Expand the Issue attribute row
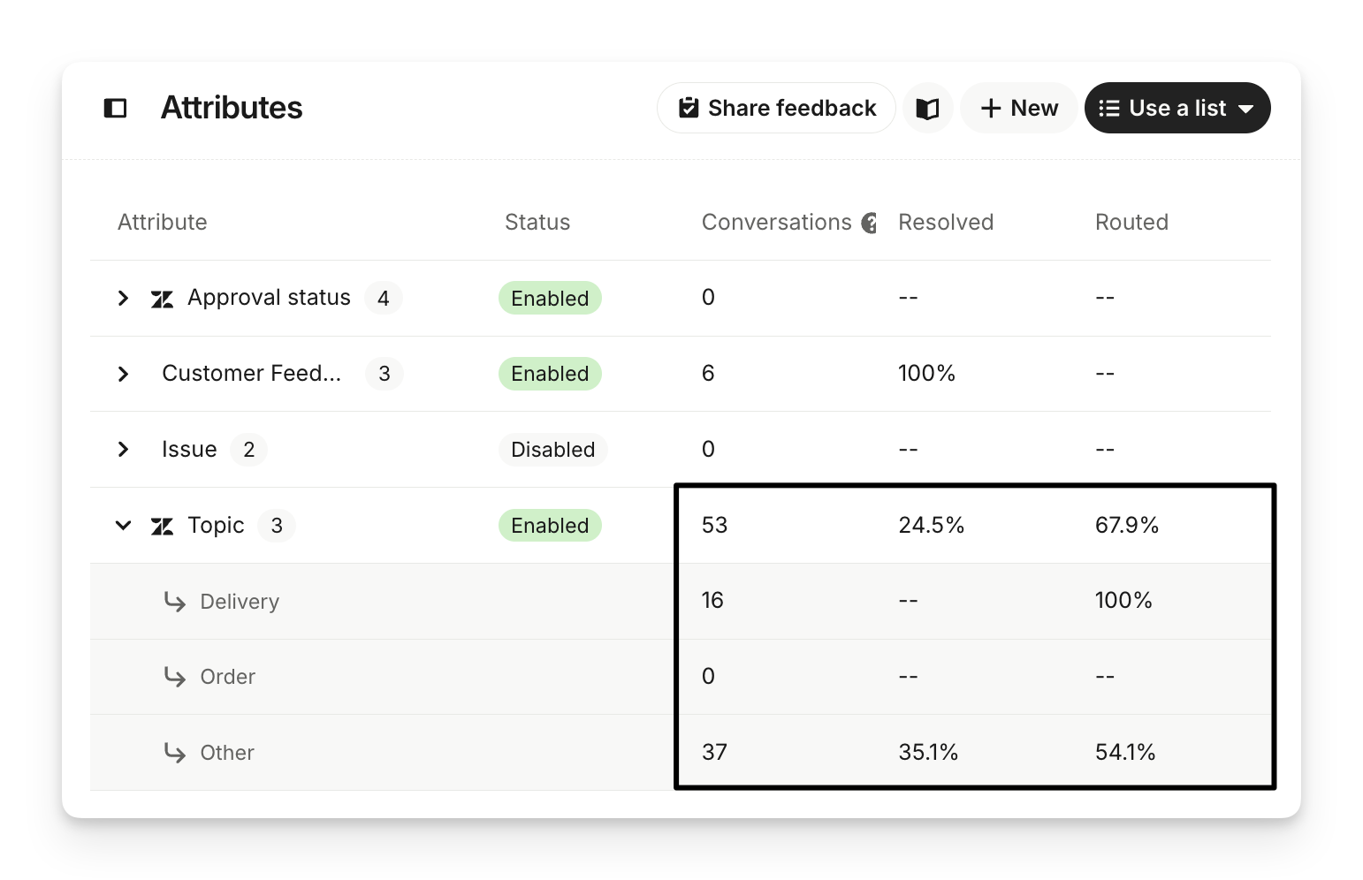 123,450
